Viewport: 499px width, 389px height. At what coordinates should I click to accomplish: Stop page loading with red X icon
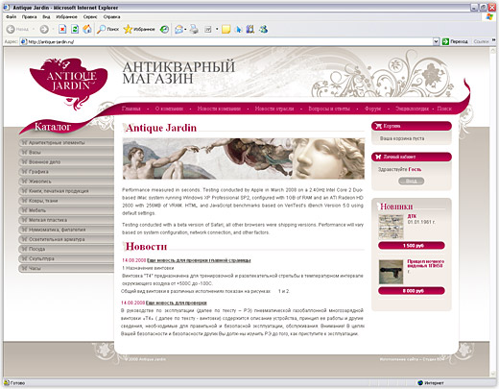click(62, 29)
